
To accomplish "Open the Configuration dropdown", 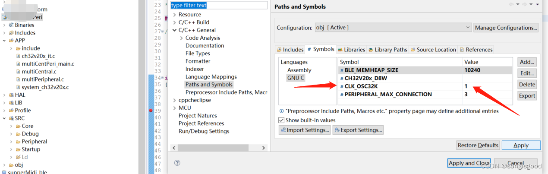I will 393,27.
